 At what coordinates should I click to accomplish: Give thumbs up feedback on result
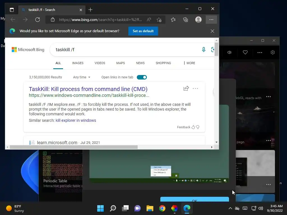point(193,127)
